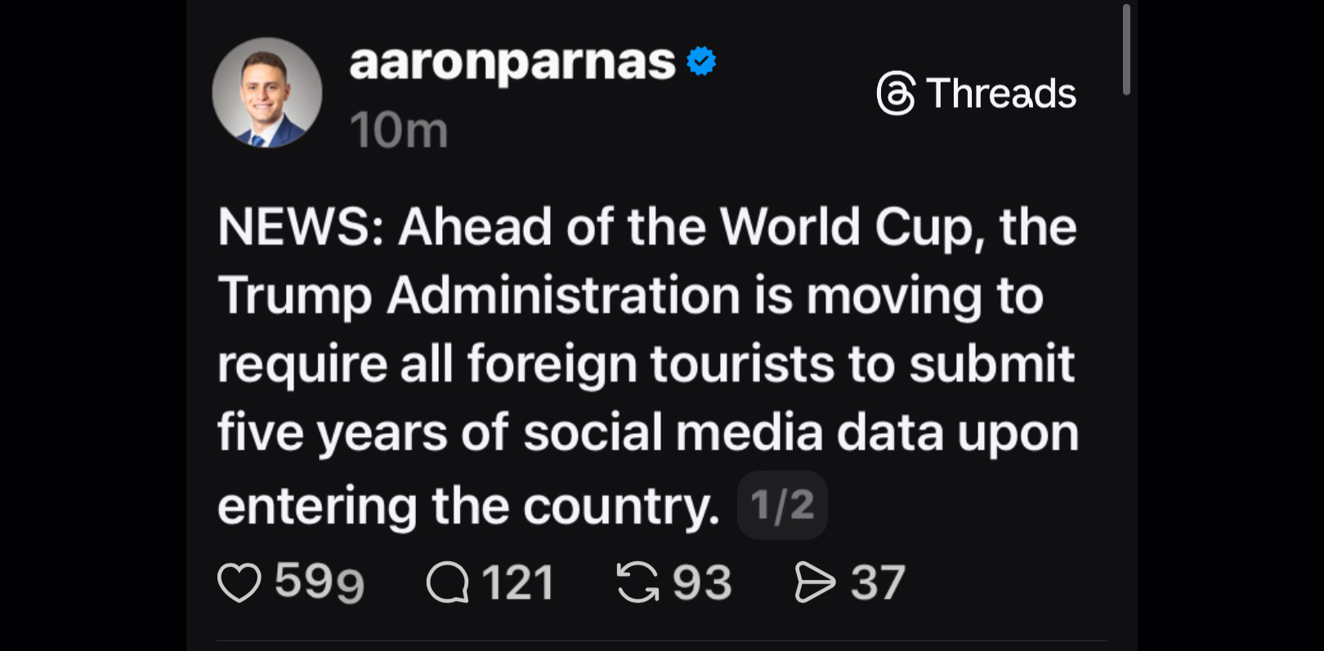
Task: Open replies via the comment bubble icon
Action: tap(447, 582)
